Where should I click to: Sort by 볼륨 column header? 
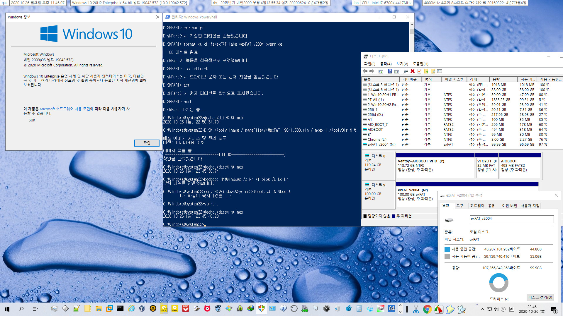click(x=381, y=79)
